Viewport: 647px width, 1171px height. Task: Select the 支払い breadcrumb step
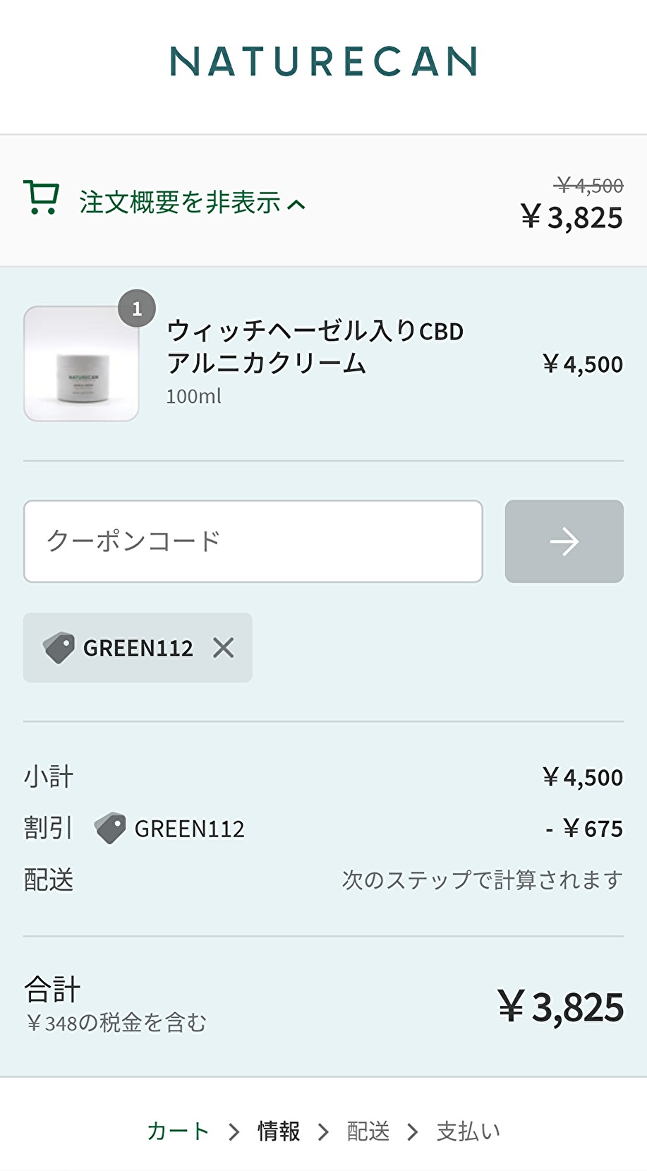(468, 1131)
